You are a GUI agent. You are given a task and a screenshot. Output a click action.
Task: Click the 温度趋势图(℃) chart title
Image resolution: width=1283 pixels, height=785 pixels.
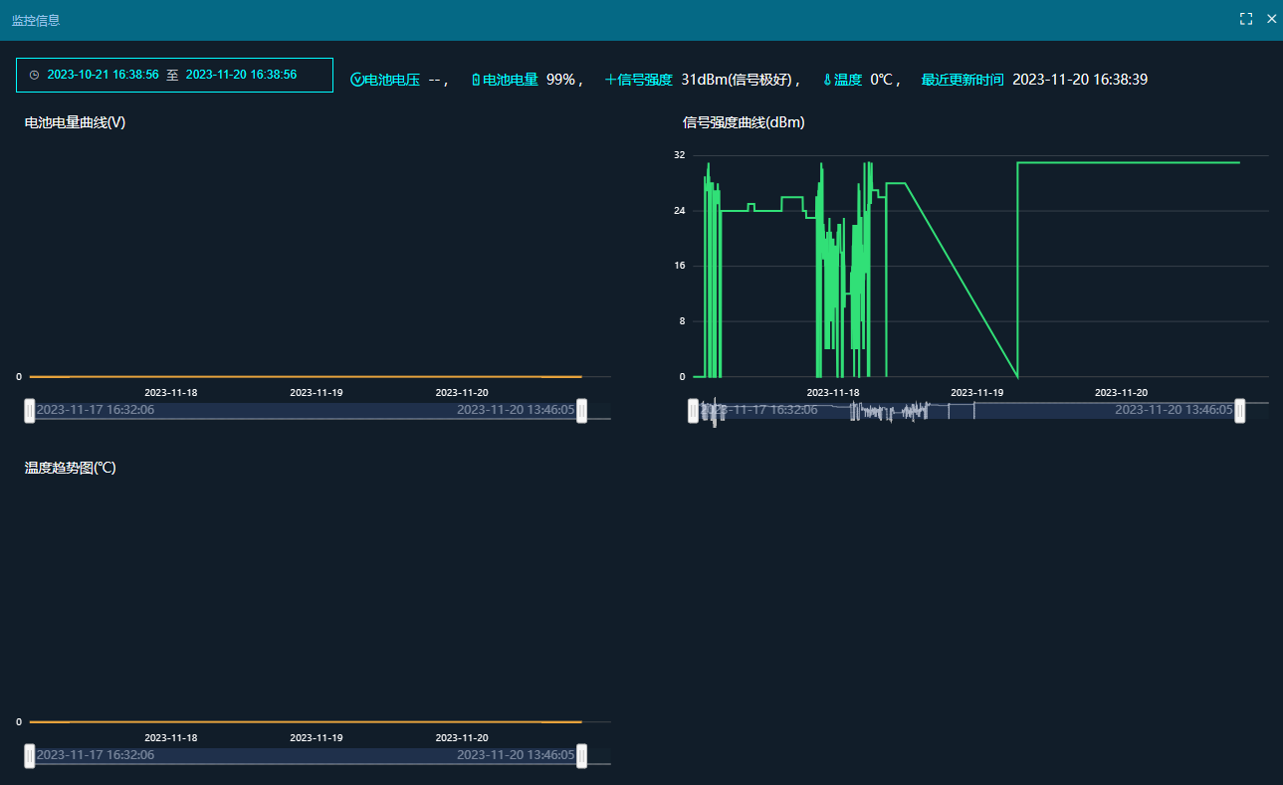coord(70,468)
